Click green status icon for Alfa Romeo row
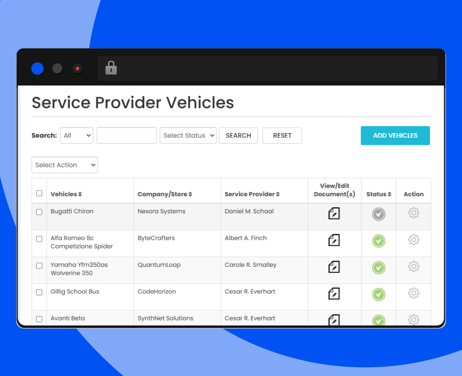 (378, 241)
